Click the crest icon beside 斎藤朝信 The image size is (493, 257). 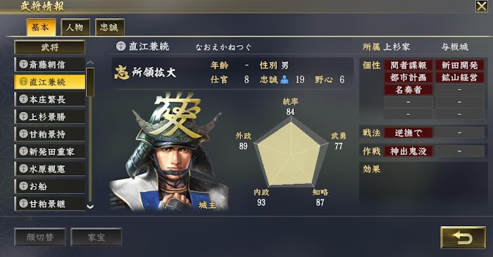click(23, 64)
